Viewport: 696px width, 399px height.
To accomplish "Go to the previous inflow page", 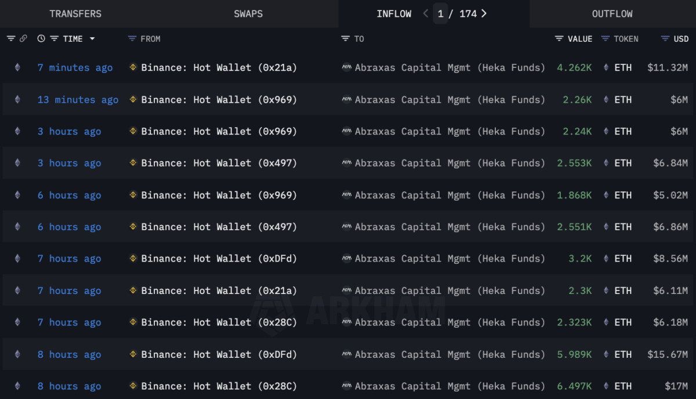I will pos(426,13).
